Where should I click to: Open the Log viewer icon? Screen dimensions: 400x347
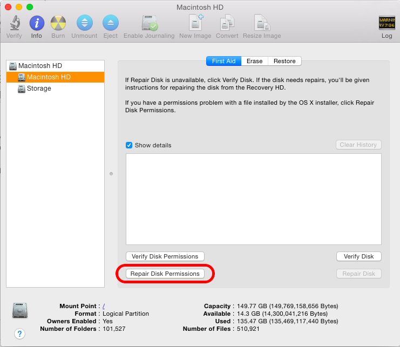(x=387, y=23)
